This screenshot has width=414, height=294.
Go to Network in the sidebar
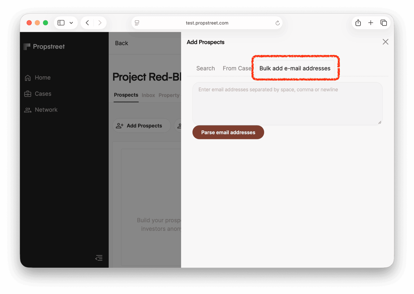click(x=46, y=110)
